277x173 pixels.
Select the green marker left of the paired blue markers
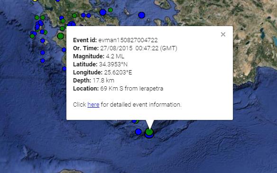(x=74, y=16)
